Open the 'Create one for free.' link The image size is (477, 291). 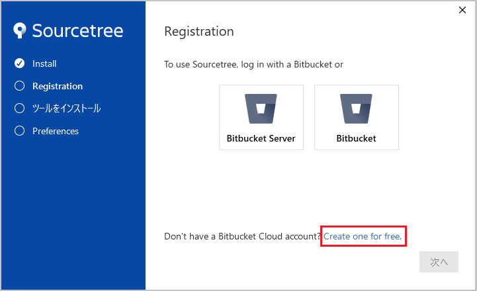tap(363, 236)
